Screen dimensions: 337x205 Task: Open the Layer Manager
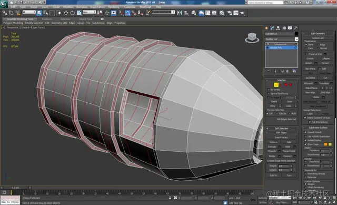(194, 13)
